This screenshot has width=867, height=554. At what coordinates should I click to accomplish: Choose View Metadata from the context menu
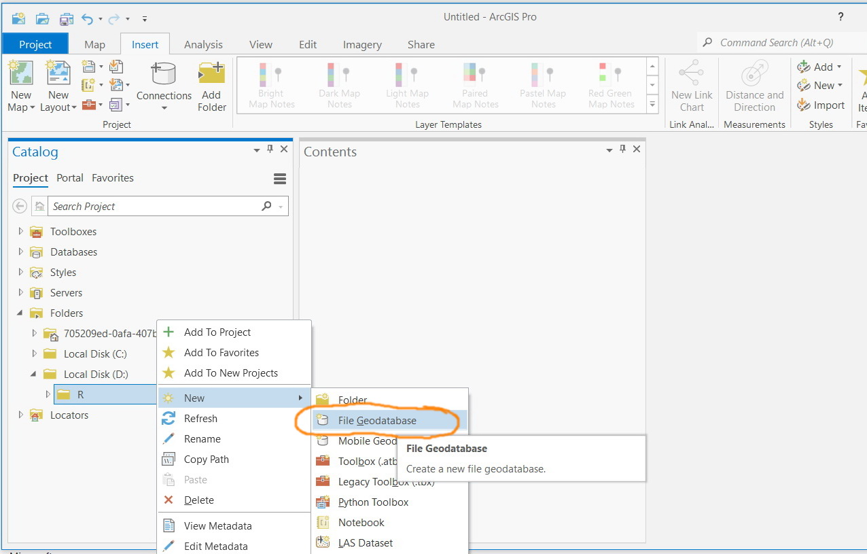coord(234,525)
